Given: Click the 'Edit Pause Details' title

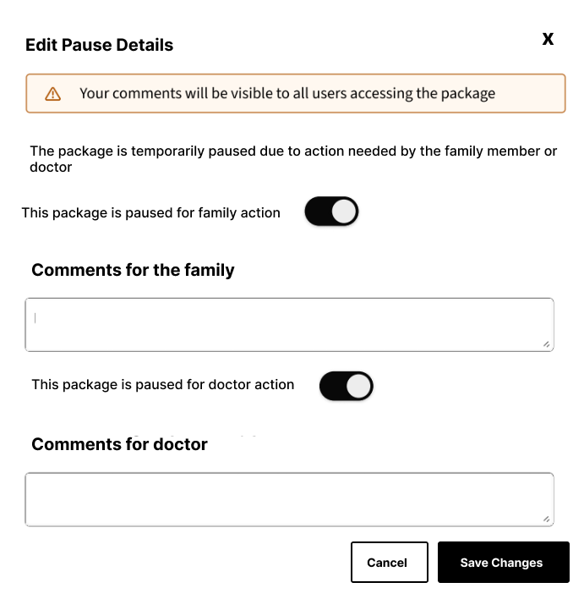Looking at the screenshot, I should pos(99,45).
